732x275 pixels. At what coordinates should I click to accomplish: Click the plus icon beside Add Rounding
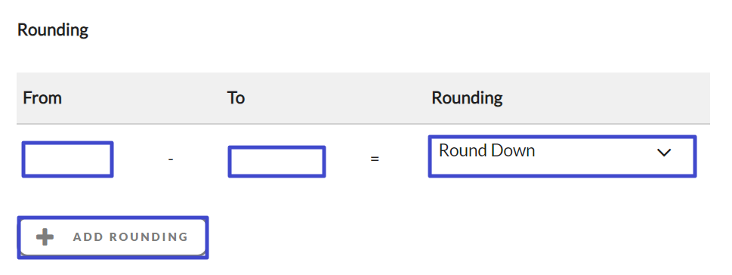(45, 237)
